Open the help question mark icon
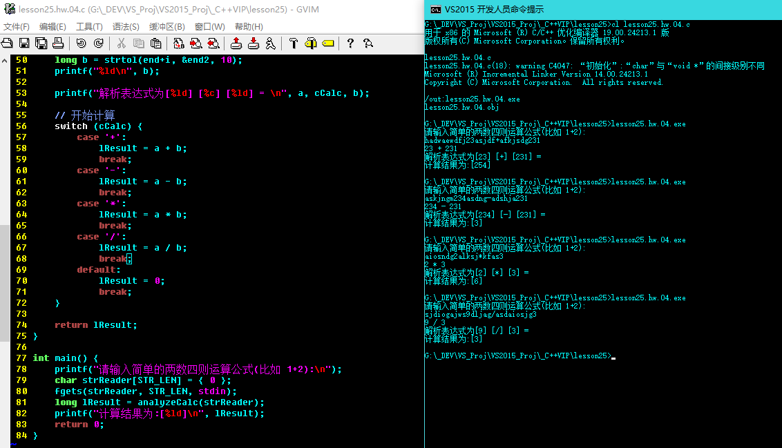Screen dimensions: 782x448 point(350,43)
